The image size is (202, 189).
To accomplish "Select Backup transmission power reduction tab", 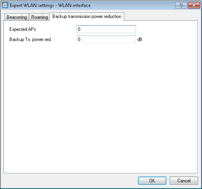I will pos(87,16).
